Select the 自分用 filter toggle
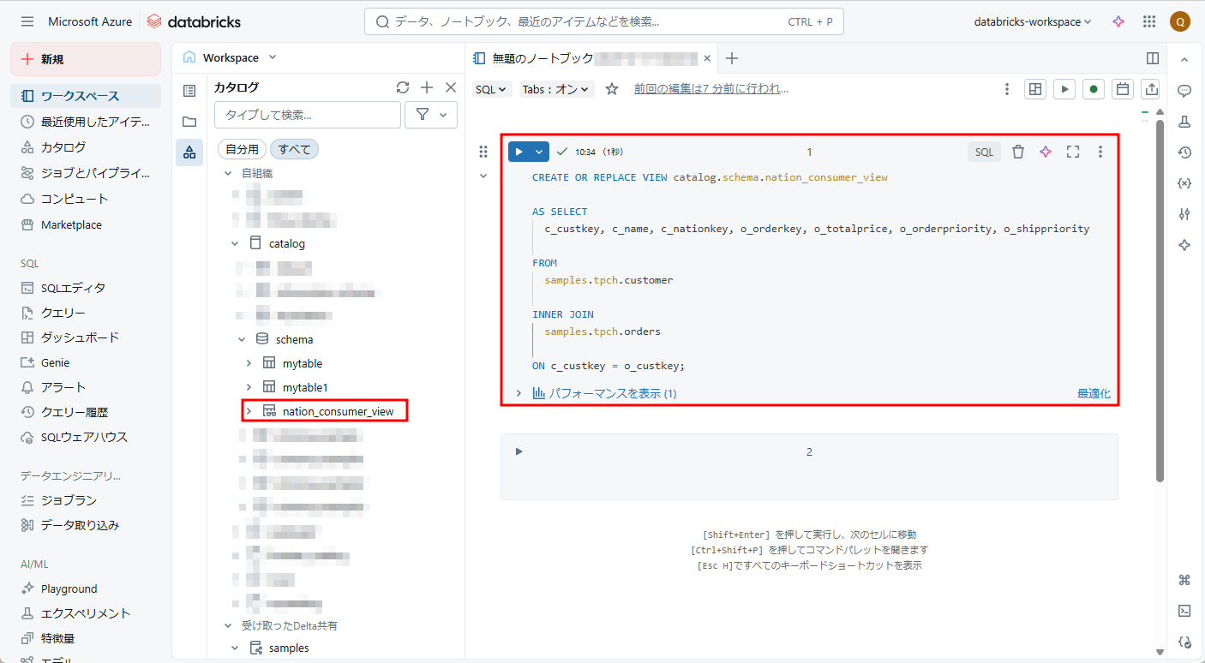 (x=242, y=149)
